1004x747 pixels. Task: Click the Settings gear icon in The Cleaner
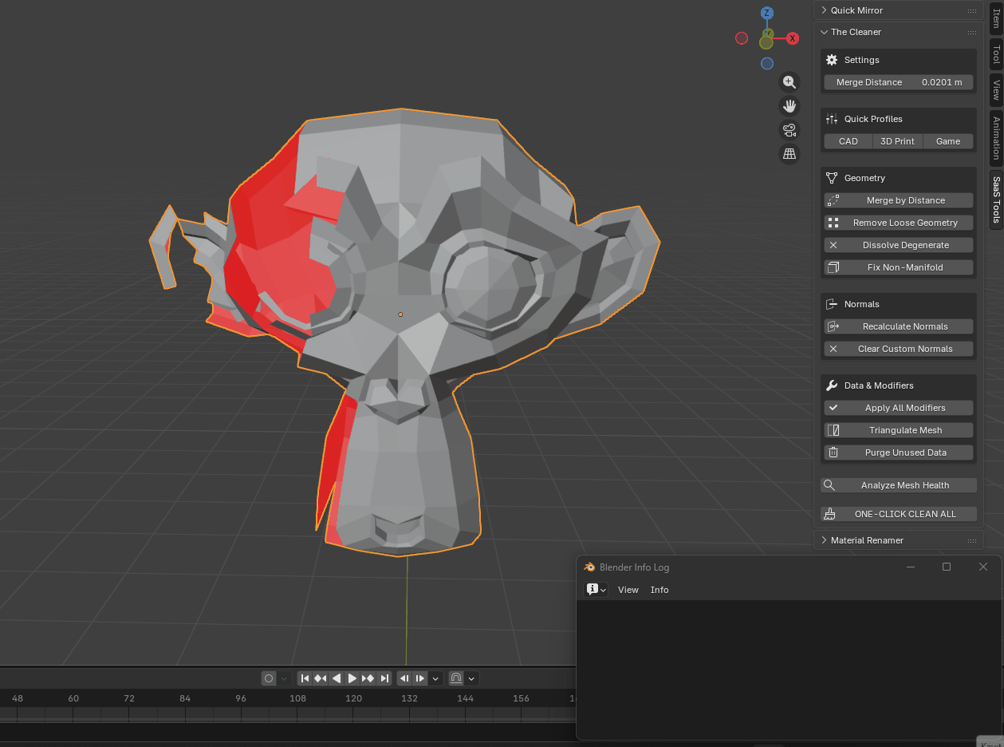pyautogui.click(x=832, y=60)
